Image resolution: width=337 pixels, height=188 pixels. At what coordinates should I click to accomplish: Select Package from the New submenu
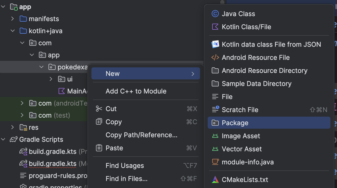pyautogui.click(x=235, y=123)
